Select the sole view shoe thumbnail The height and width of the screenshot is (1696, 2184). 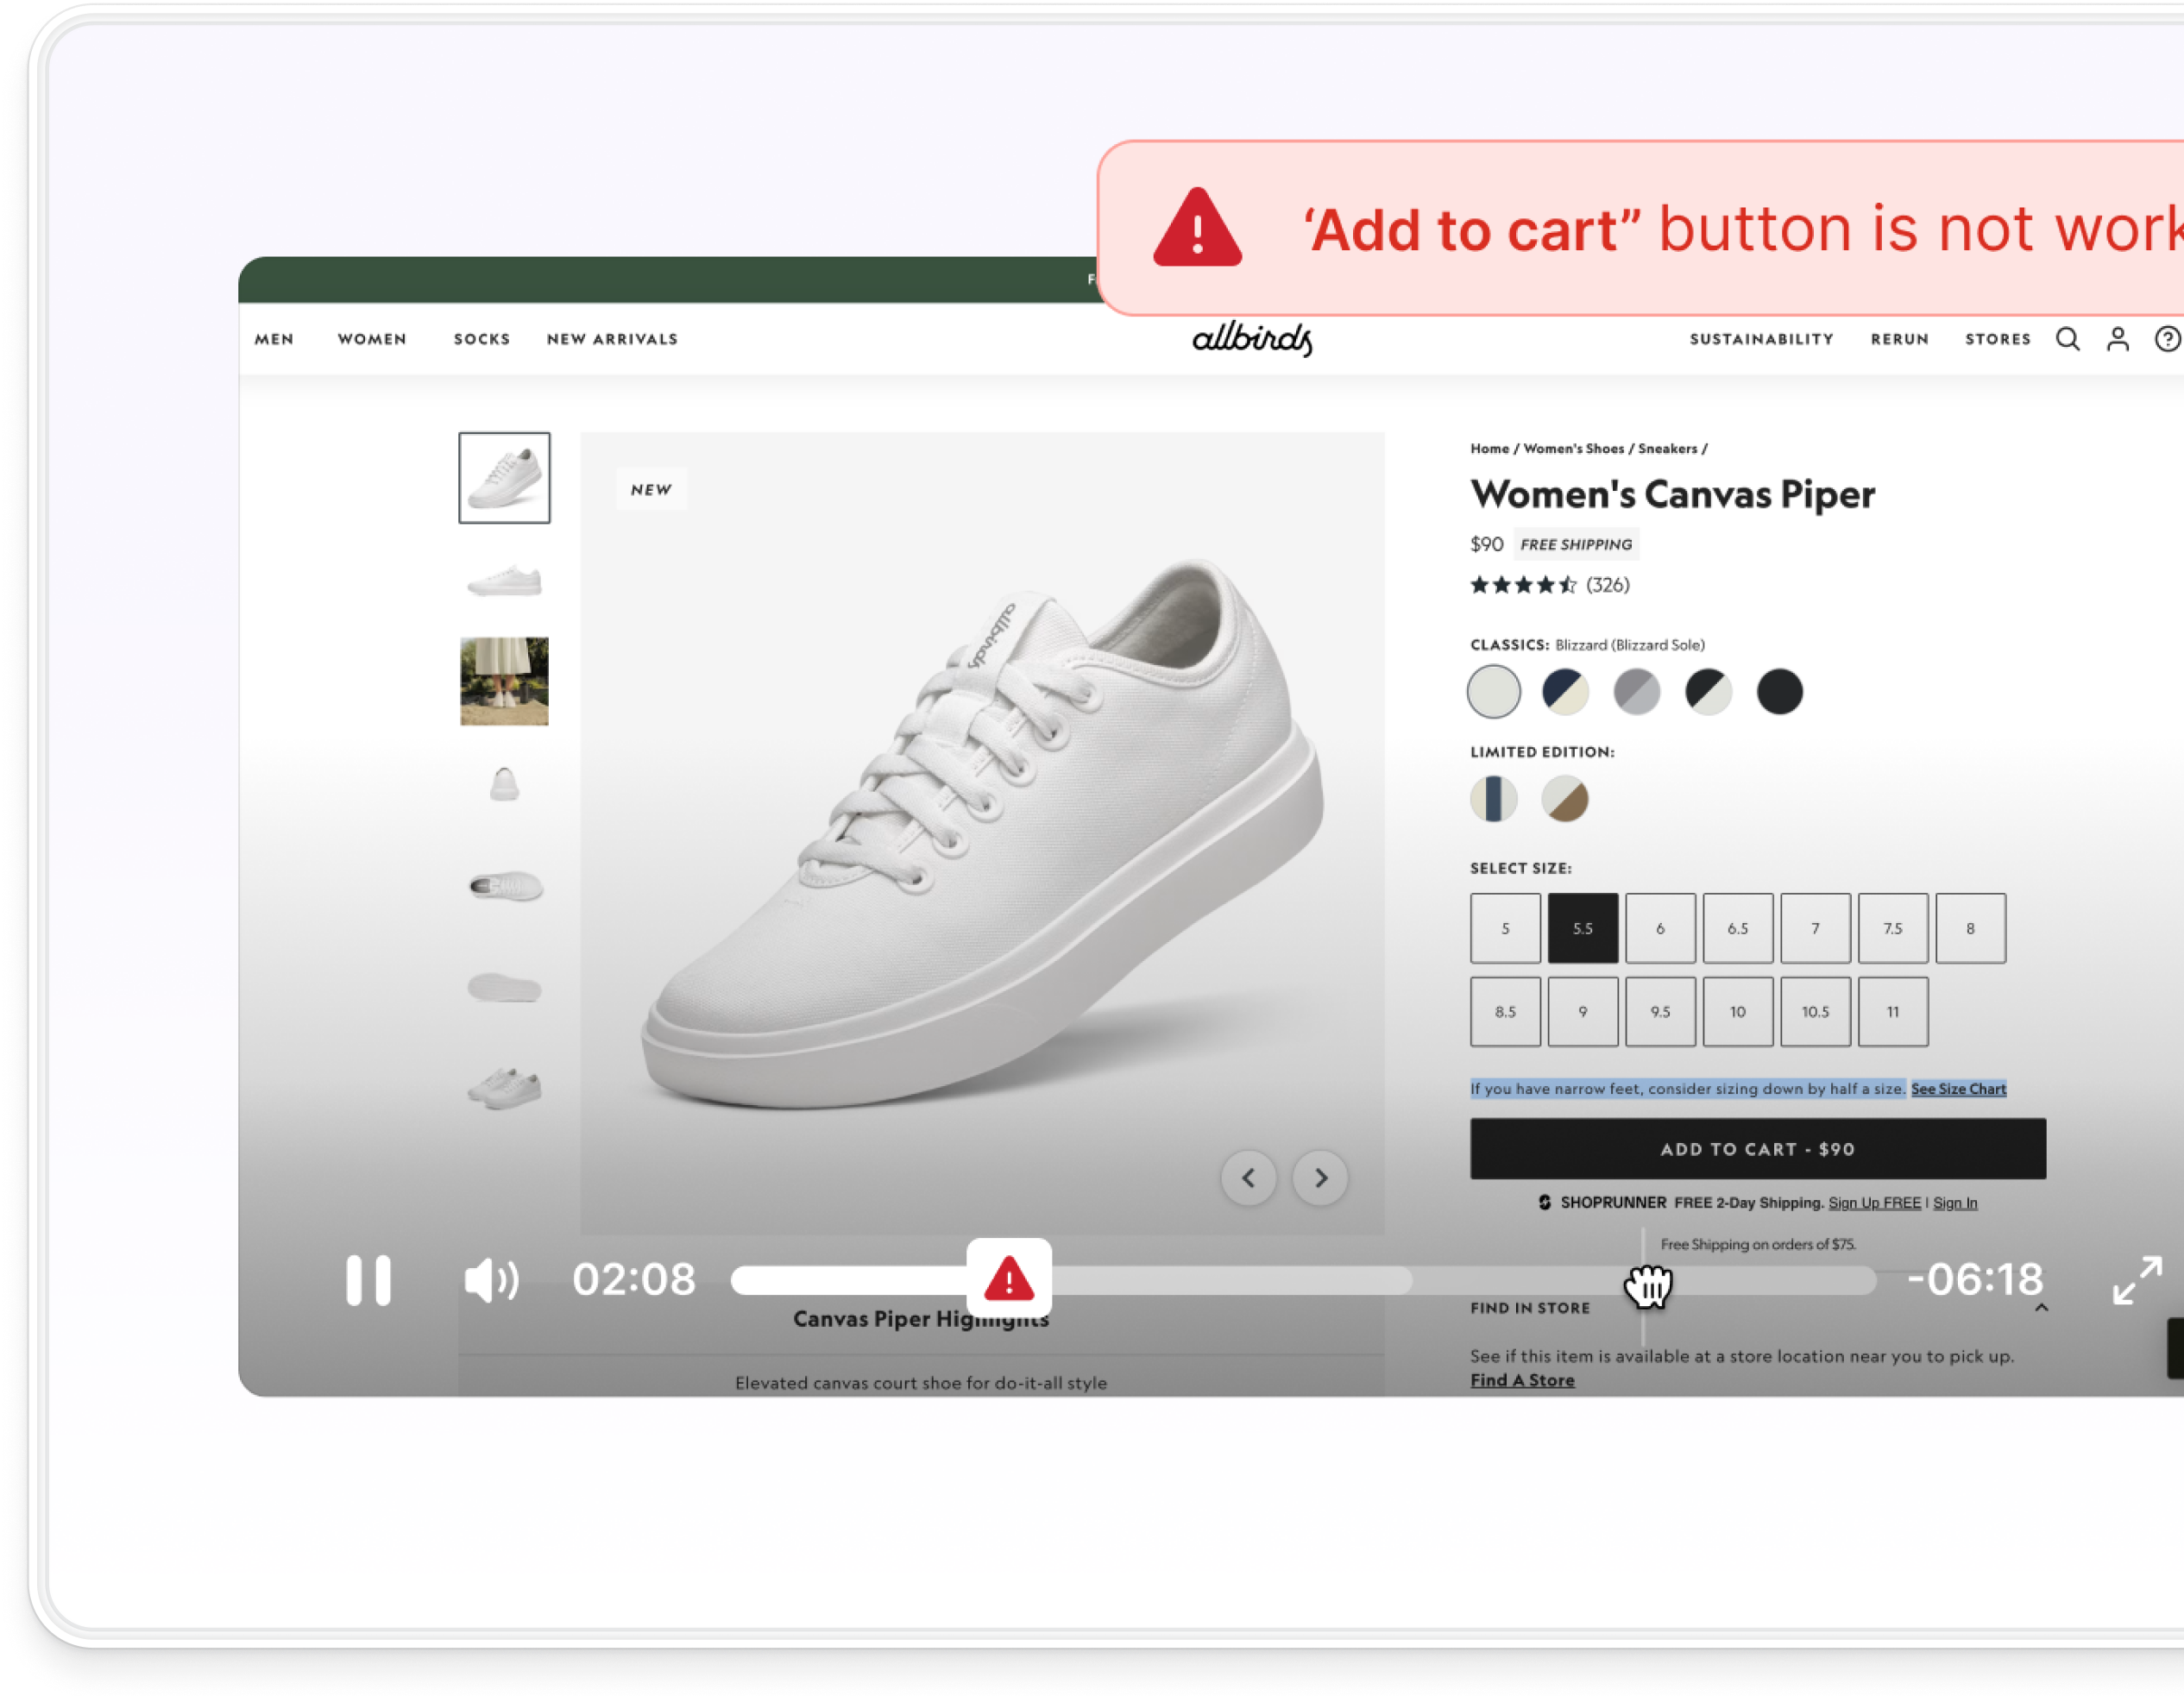pos(504,988)
